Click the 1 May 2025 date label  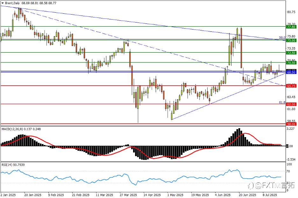tap(175, 195)
